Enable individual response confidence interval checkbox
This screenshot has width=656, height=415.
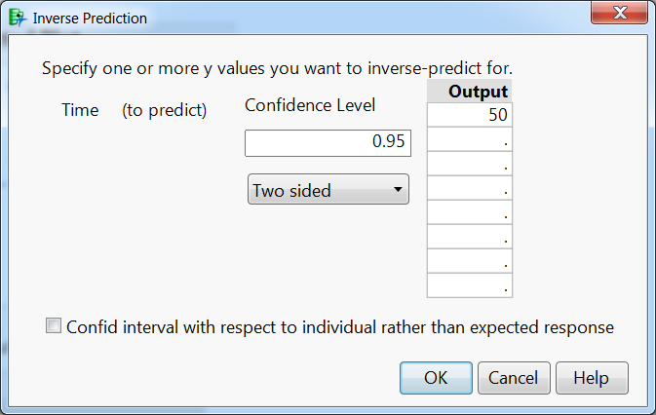(x=54, y=326)
